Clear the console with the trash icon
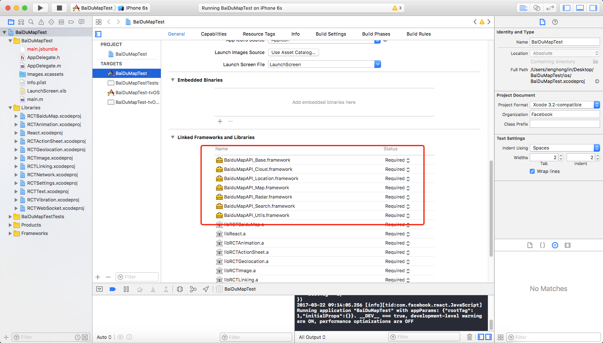603x343 pixels. point(470,337)
